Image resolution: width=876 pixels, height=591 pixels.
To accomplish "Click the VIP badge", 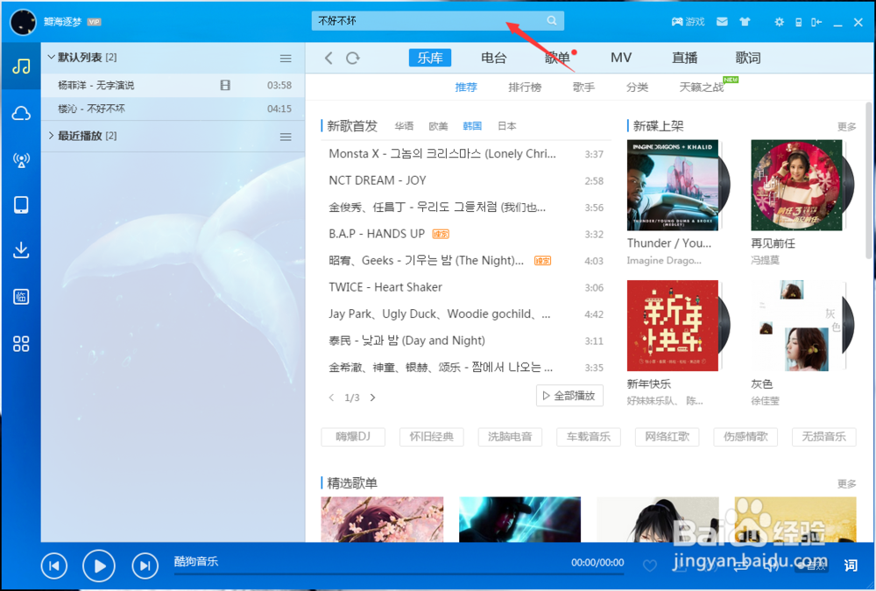I will tap(94, 22).
